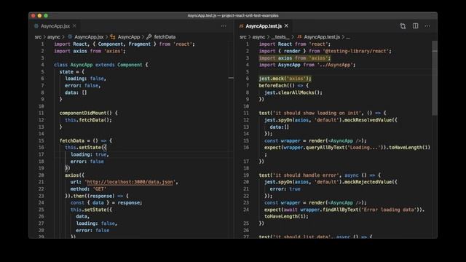Viewport: 466px width, 262px height.
Task: Click 'src' breadcrumb in right editor
Action: pyautogui.click(x=243, y=37)
